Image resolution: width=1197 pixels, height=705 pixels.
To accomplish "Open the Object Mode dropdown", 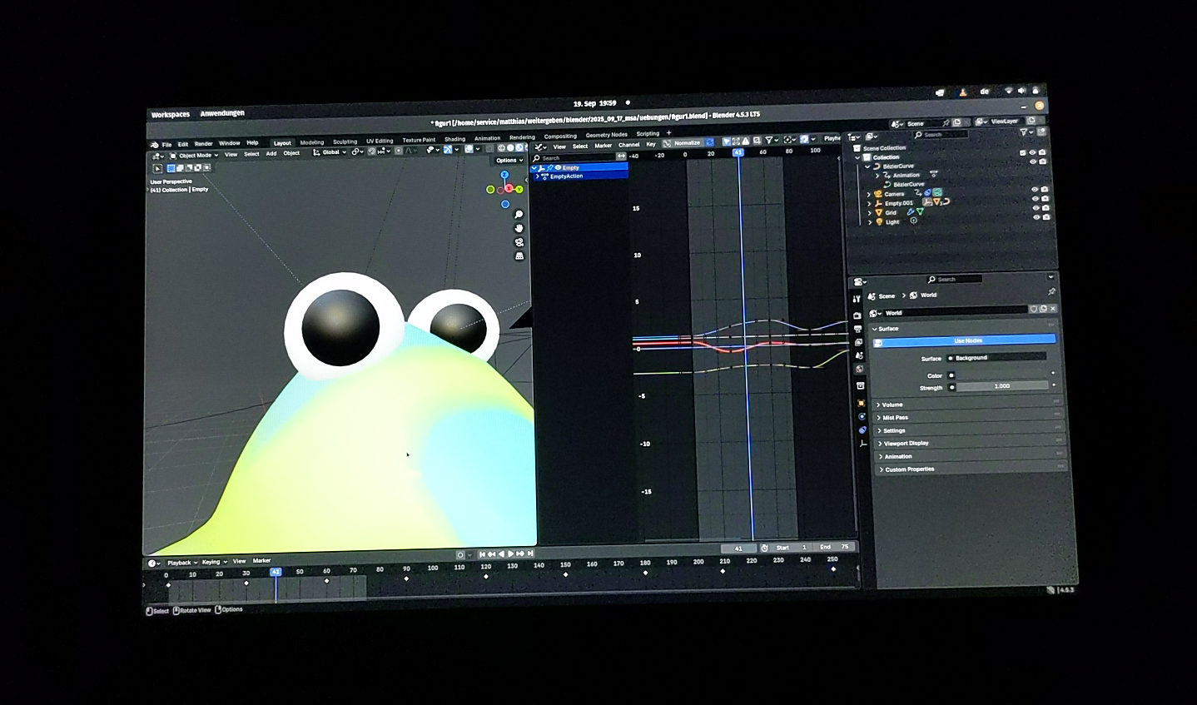I will (194, 156).
